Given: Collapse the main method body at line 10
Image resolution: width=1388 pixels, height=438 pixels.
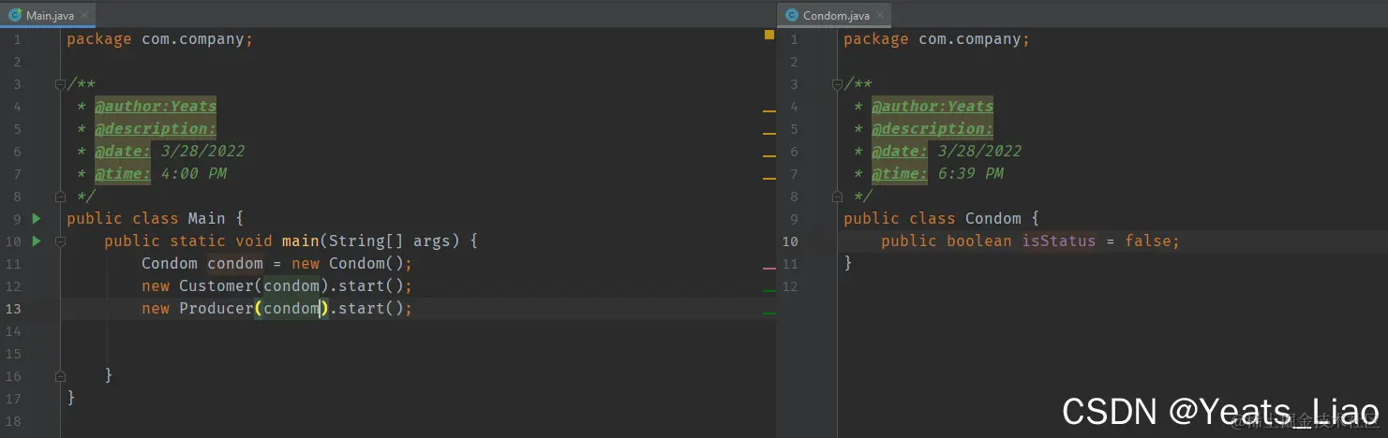Looking at the screenshot, I should pyautogui.click(x=60, y=241).
